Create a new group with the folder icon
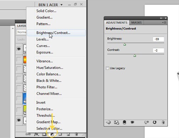 [60, 134]
